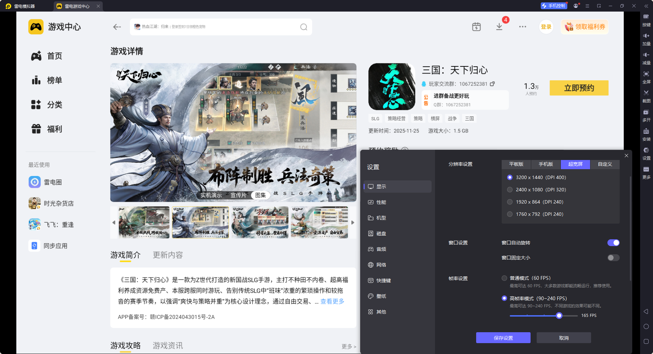Toggle the 窗口固定大小 switch
The height and width of the screenshot is (354, 653).
(614, 258)
